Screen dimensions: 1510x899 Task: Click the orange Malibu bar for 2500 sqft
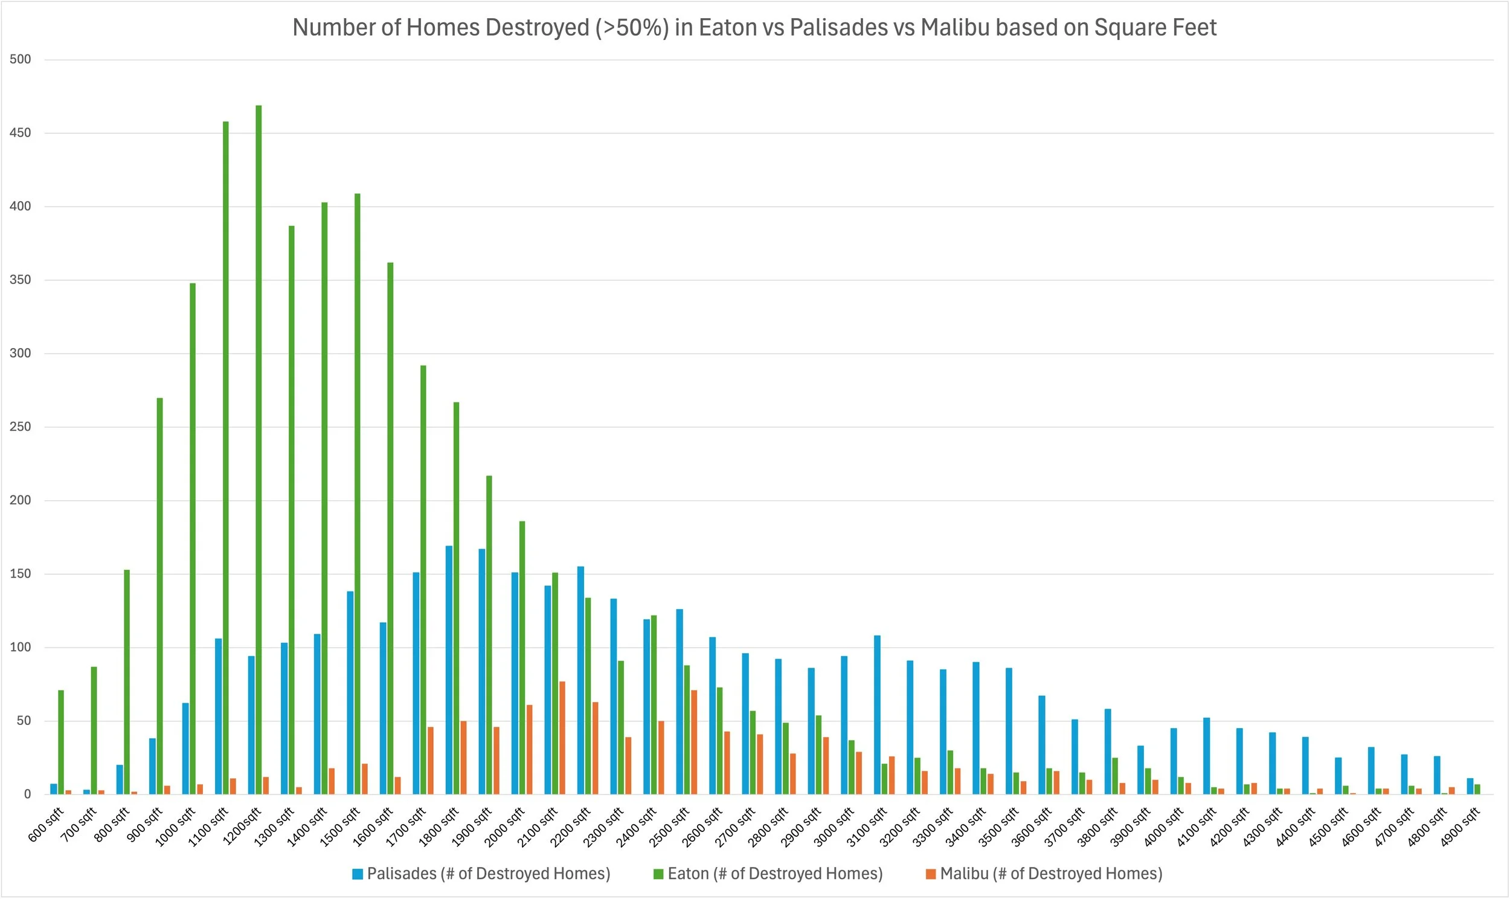coord(695,742)
